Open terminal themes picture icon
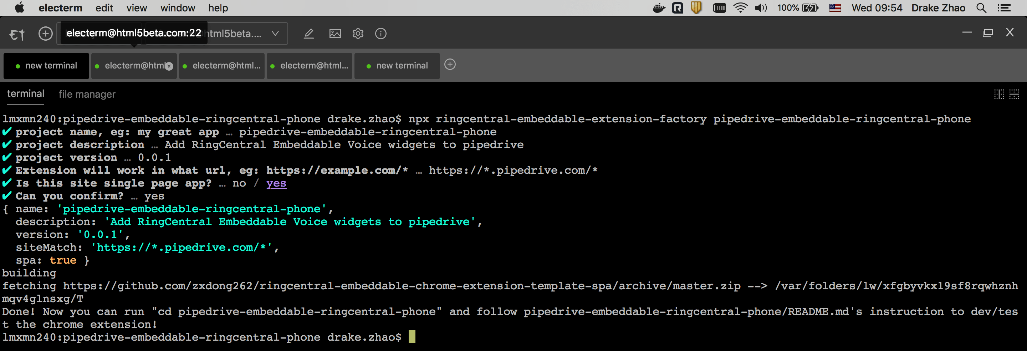 click(x=335, y=34)
